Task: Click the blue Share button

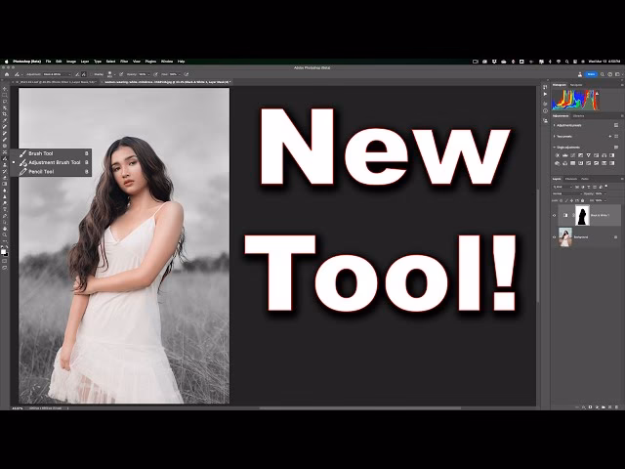Action: tap(591, 74)
